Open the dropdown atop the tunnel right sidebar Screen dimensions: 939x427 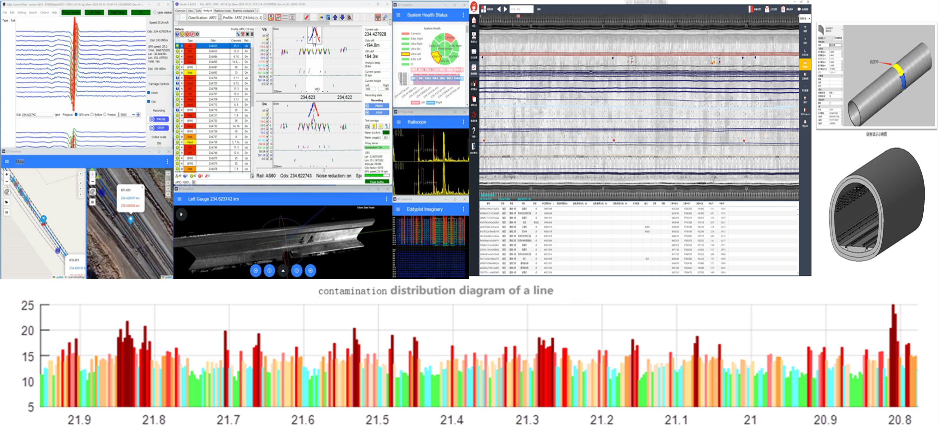pyautogui.click(x=805, y=18)
